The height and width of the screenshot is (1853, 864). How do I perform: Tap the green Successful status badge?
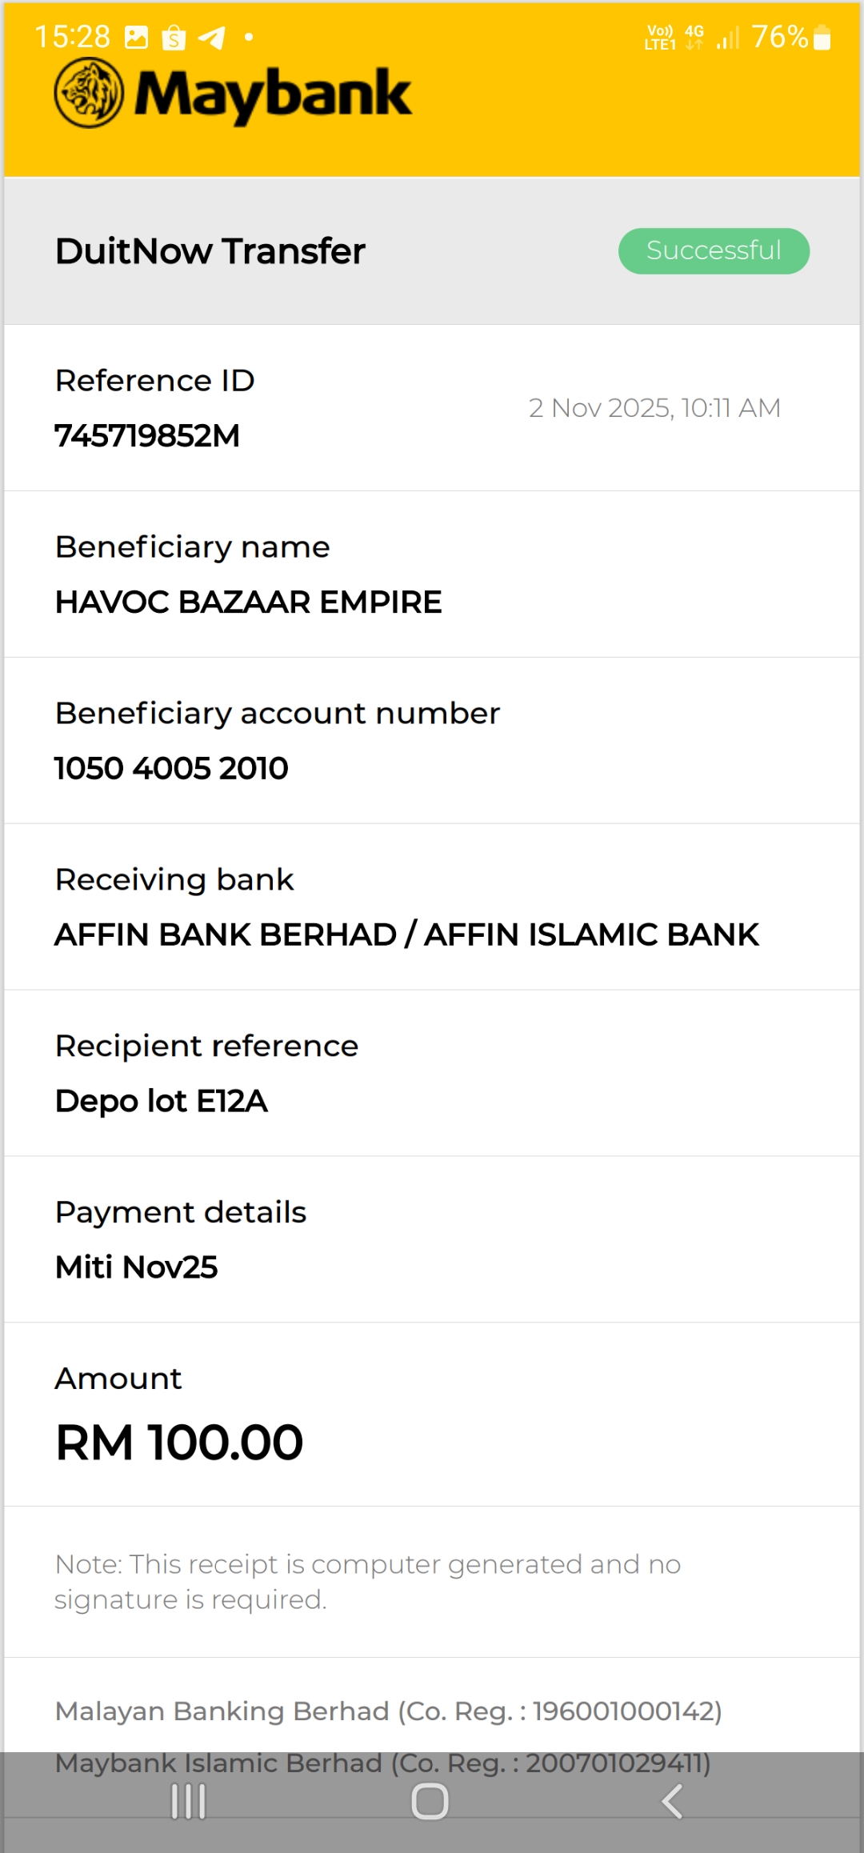coord(714,251)
